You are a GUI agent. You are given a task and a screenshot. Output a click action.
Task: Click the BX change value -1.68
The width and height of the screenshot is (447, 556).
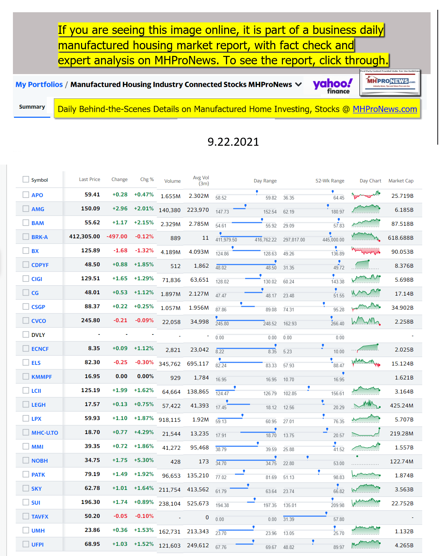120,251
